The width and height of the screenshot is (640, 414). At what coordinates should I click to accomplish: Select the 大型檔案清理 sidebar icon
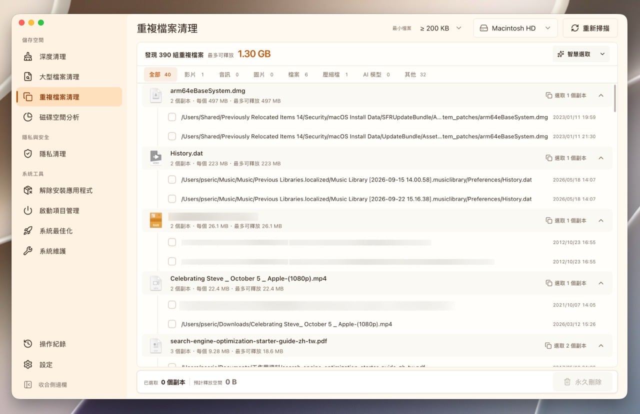28,76
